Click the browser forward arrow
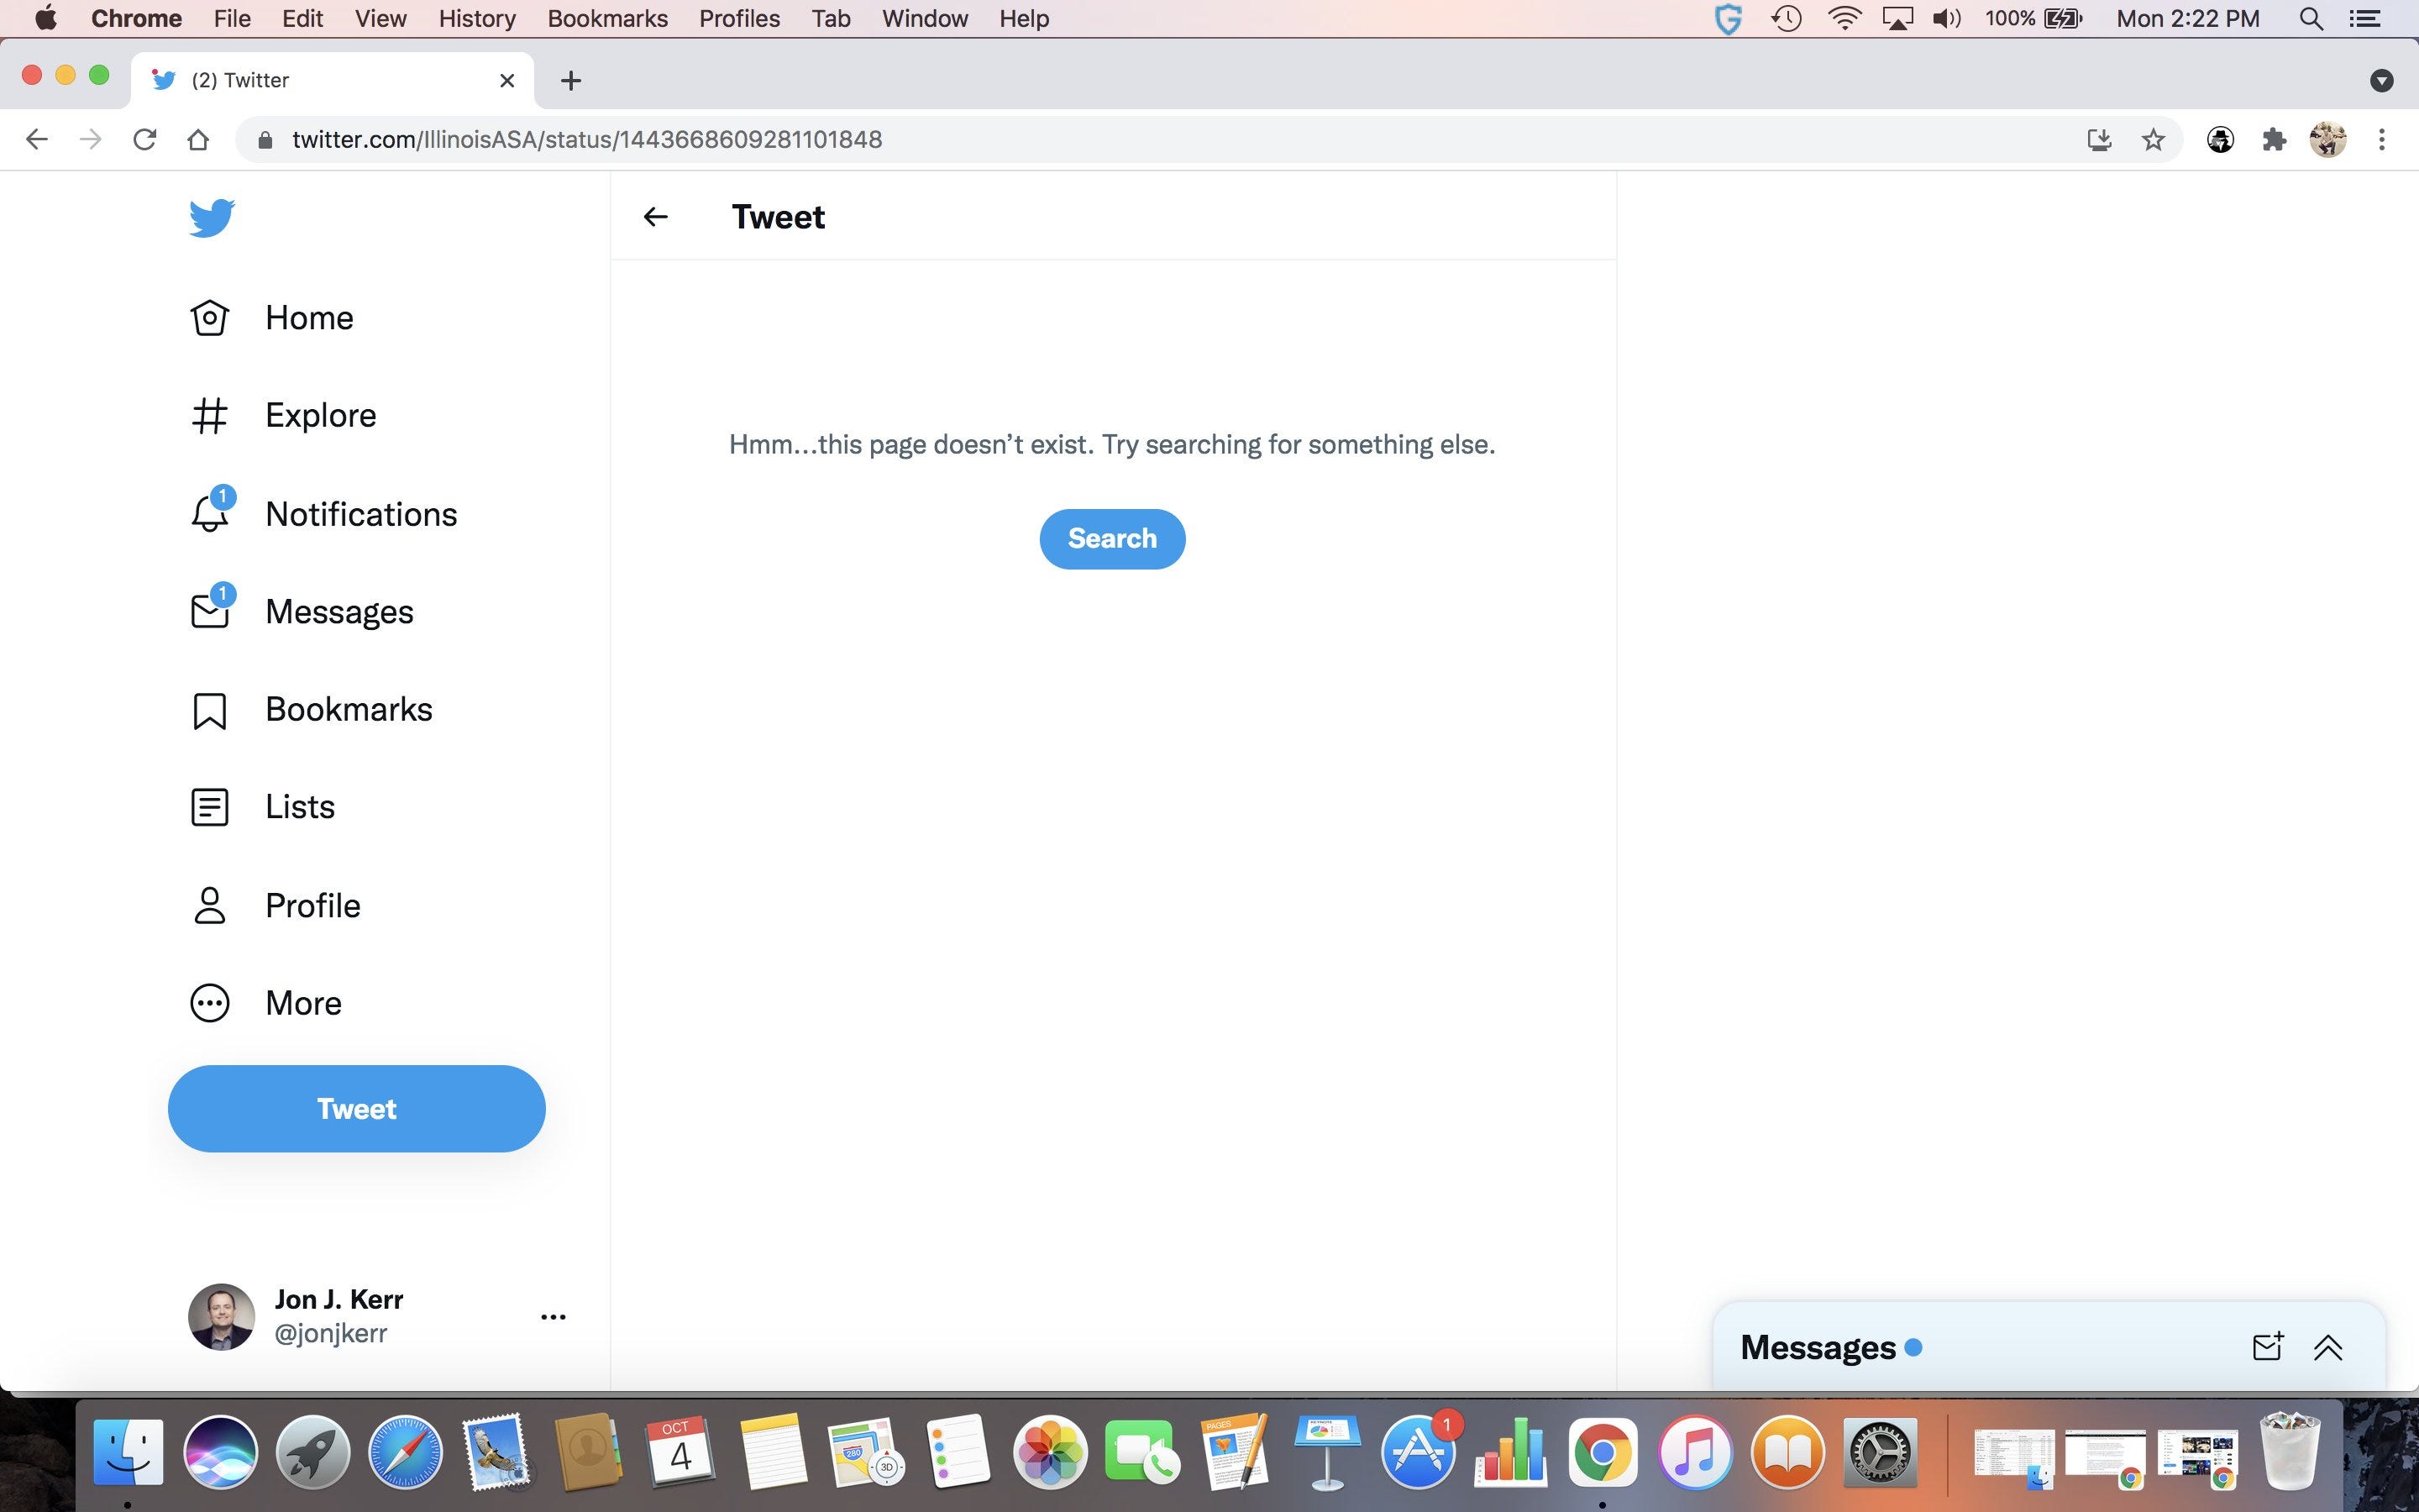Image resolution: width=2419 pixels, height=1512 pixels. [91, 139]
